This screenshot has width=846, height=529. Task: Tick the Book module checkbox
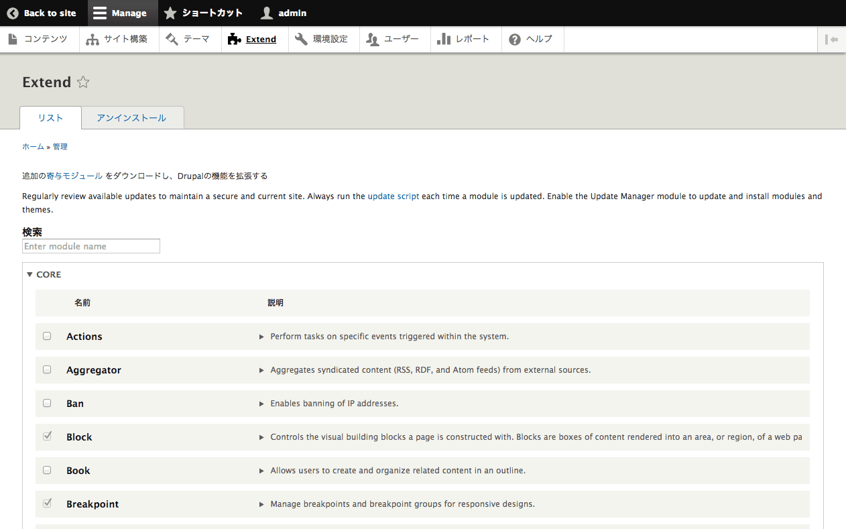tap(47, 470)
